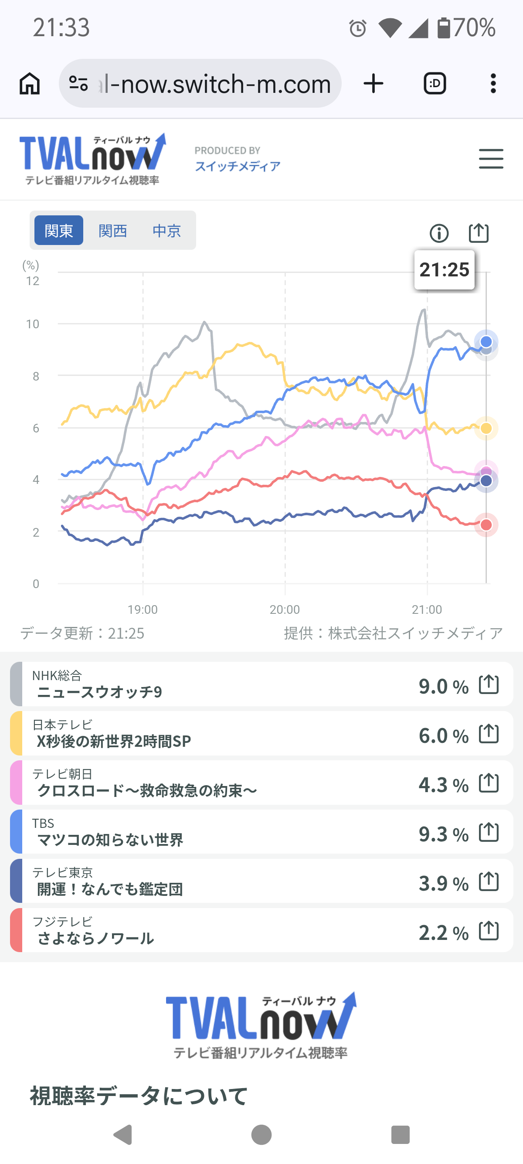Screen dimensions: 523x1164
Task: Select the テレビ朝日 クロスロード row
Action: pyautogui.click(x=261, y=783)
